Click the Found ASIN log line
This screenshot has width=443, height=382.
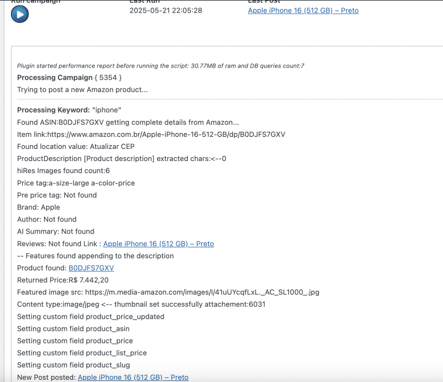pyautogui.click(x=128, y=122)
